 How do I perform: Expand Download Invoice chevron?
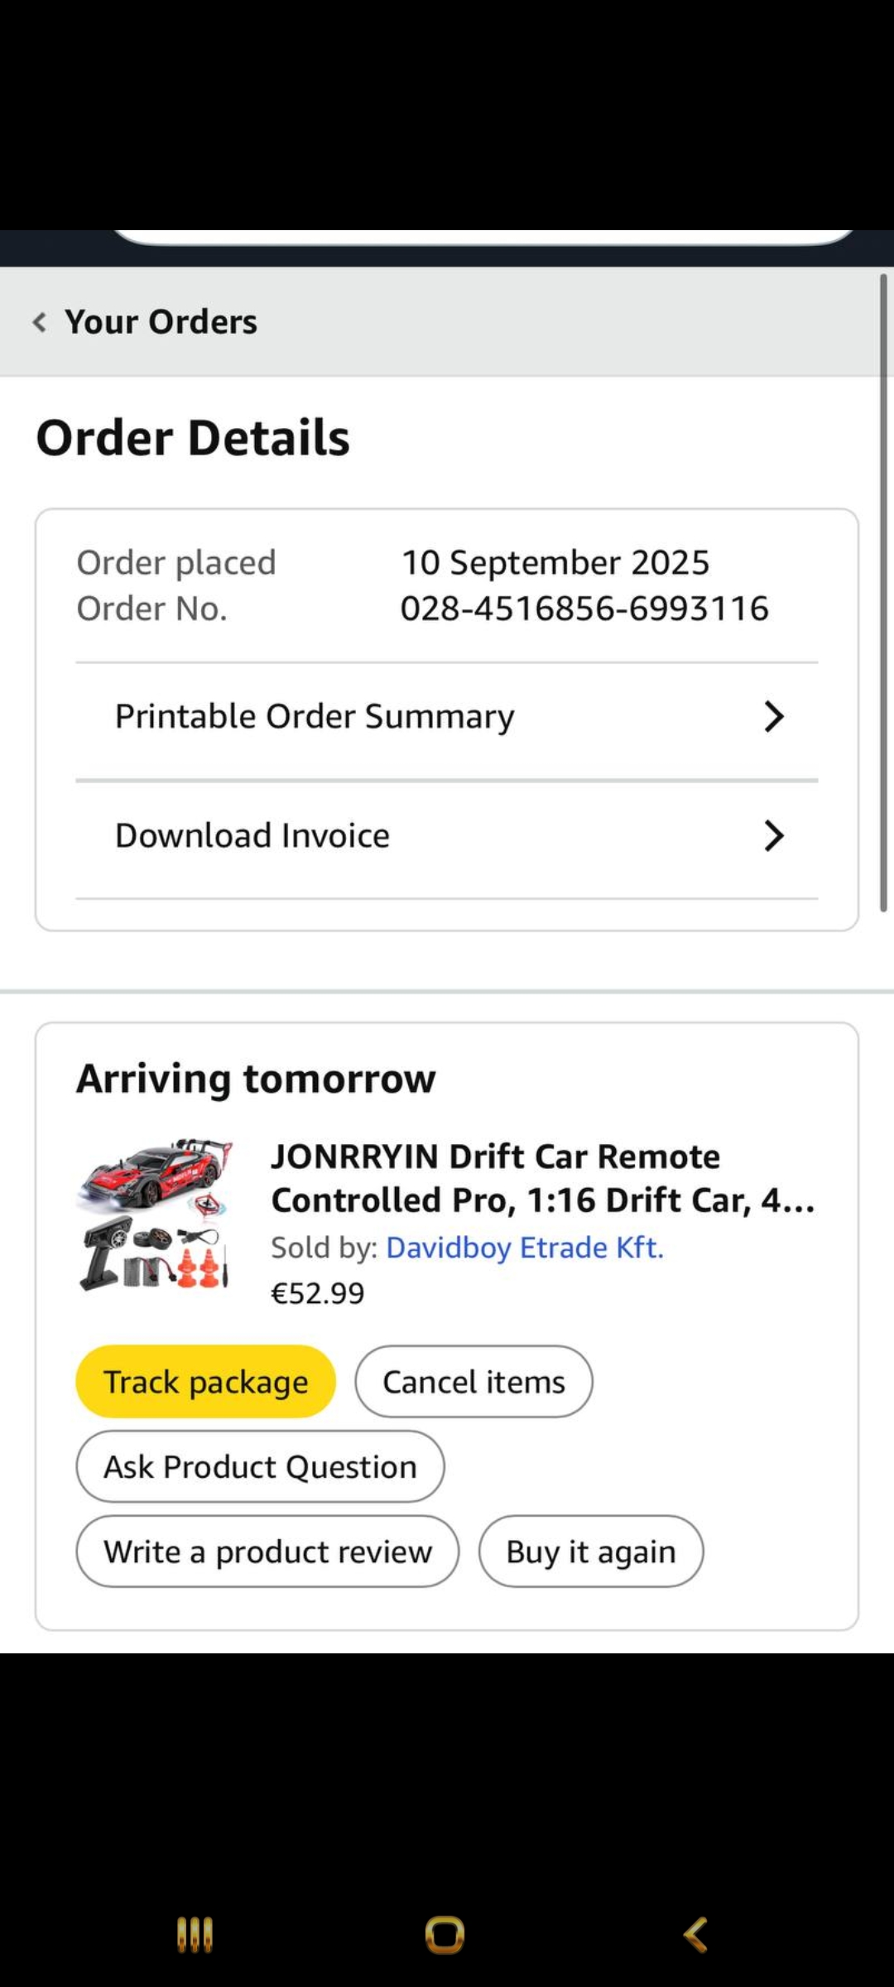click(773, 836)
